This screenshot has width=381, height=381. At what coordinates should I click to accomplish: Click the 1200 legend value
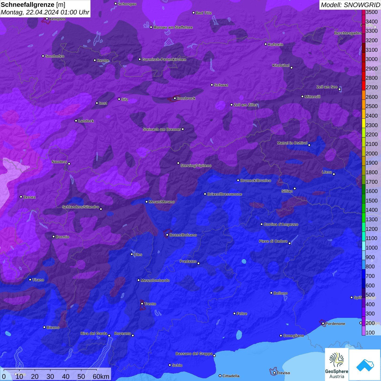pos(371,229)
